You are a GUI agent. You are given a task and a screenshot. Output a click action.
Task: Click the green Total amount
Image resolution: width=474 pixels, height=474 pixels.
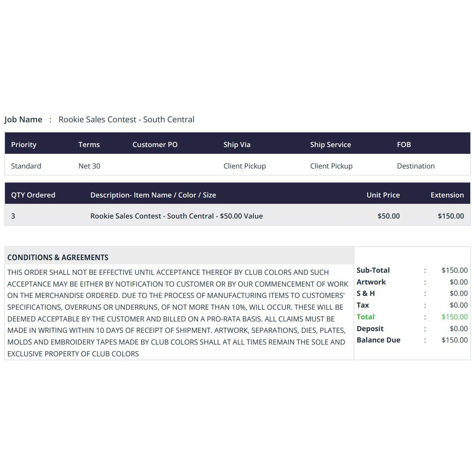pyautogui.click(x=454, y=317)
